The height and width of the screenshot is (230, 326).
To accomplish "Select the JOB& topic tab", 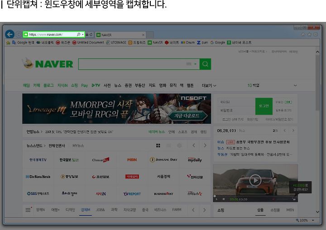I will click(x=101, y=210).
